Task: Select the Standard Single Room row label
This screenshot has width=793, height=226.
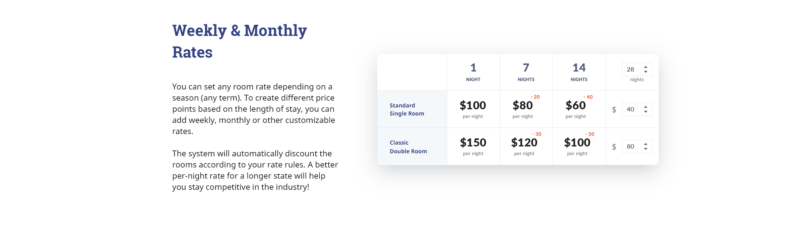Action: [x=407, y=109]
